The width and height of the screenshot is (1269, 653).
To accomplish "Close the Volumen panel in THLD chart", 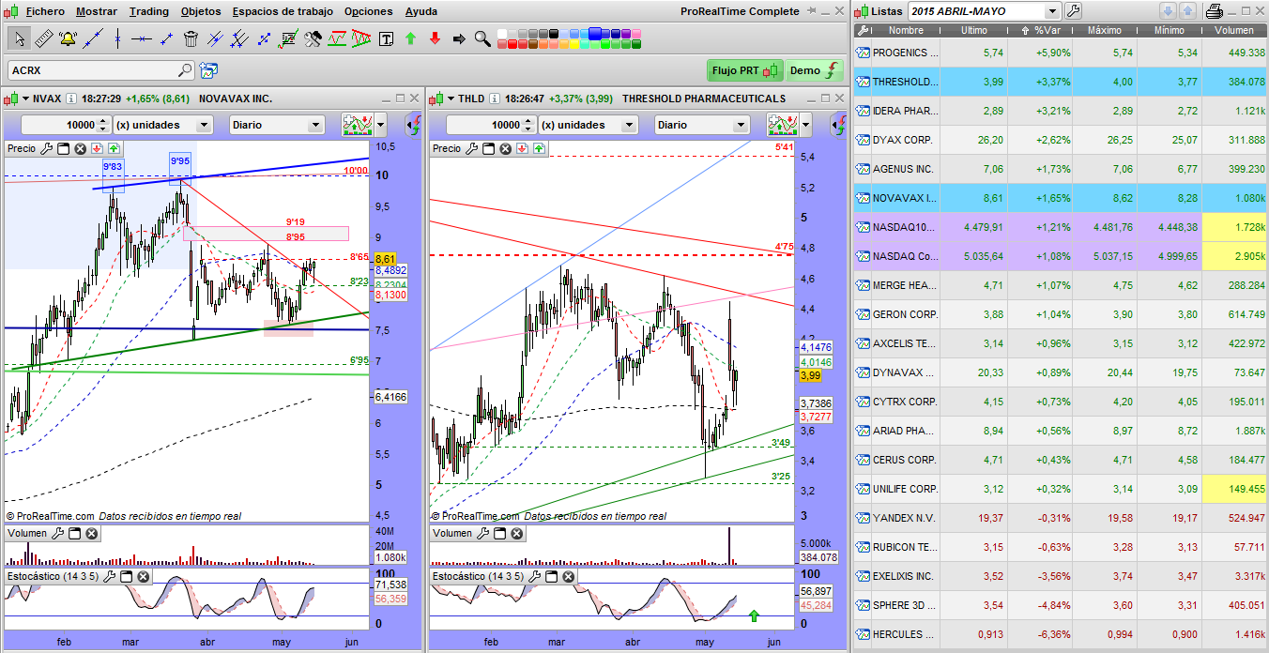I will click(x=517, y=533).
